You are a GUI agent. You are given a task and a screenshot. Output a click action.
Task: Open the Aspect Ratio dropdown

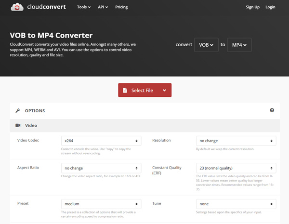click(x=101, y=168)
